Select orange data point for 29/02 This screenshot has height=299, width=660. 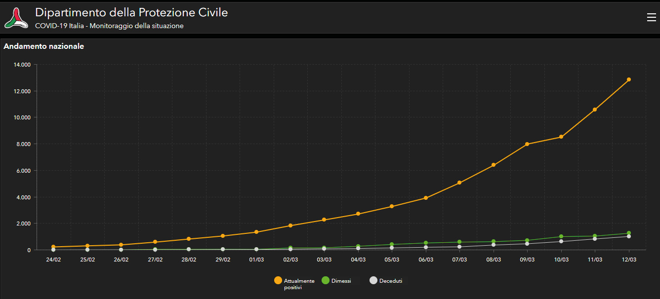coord(223,236)
